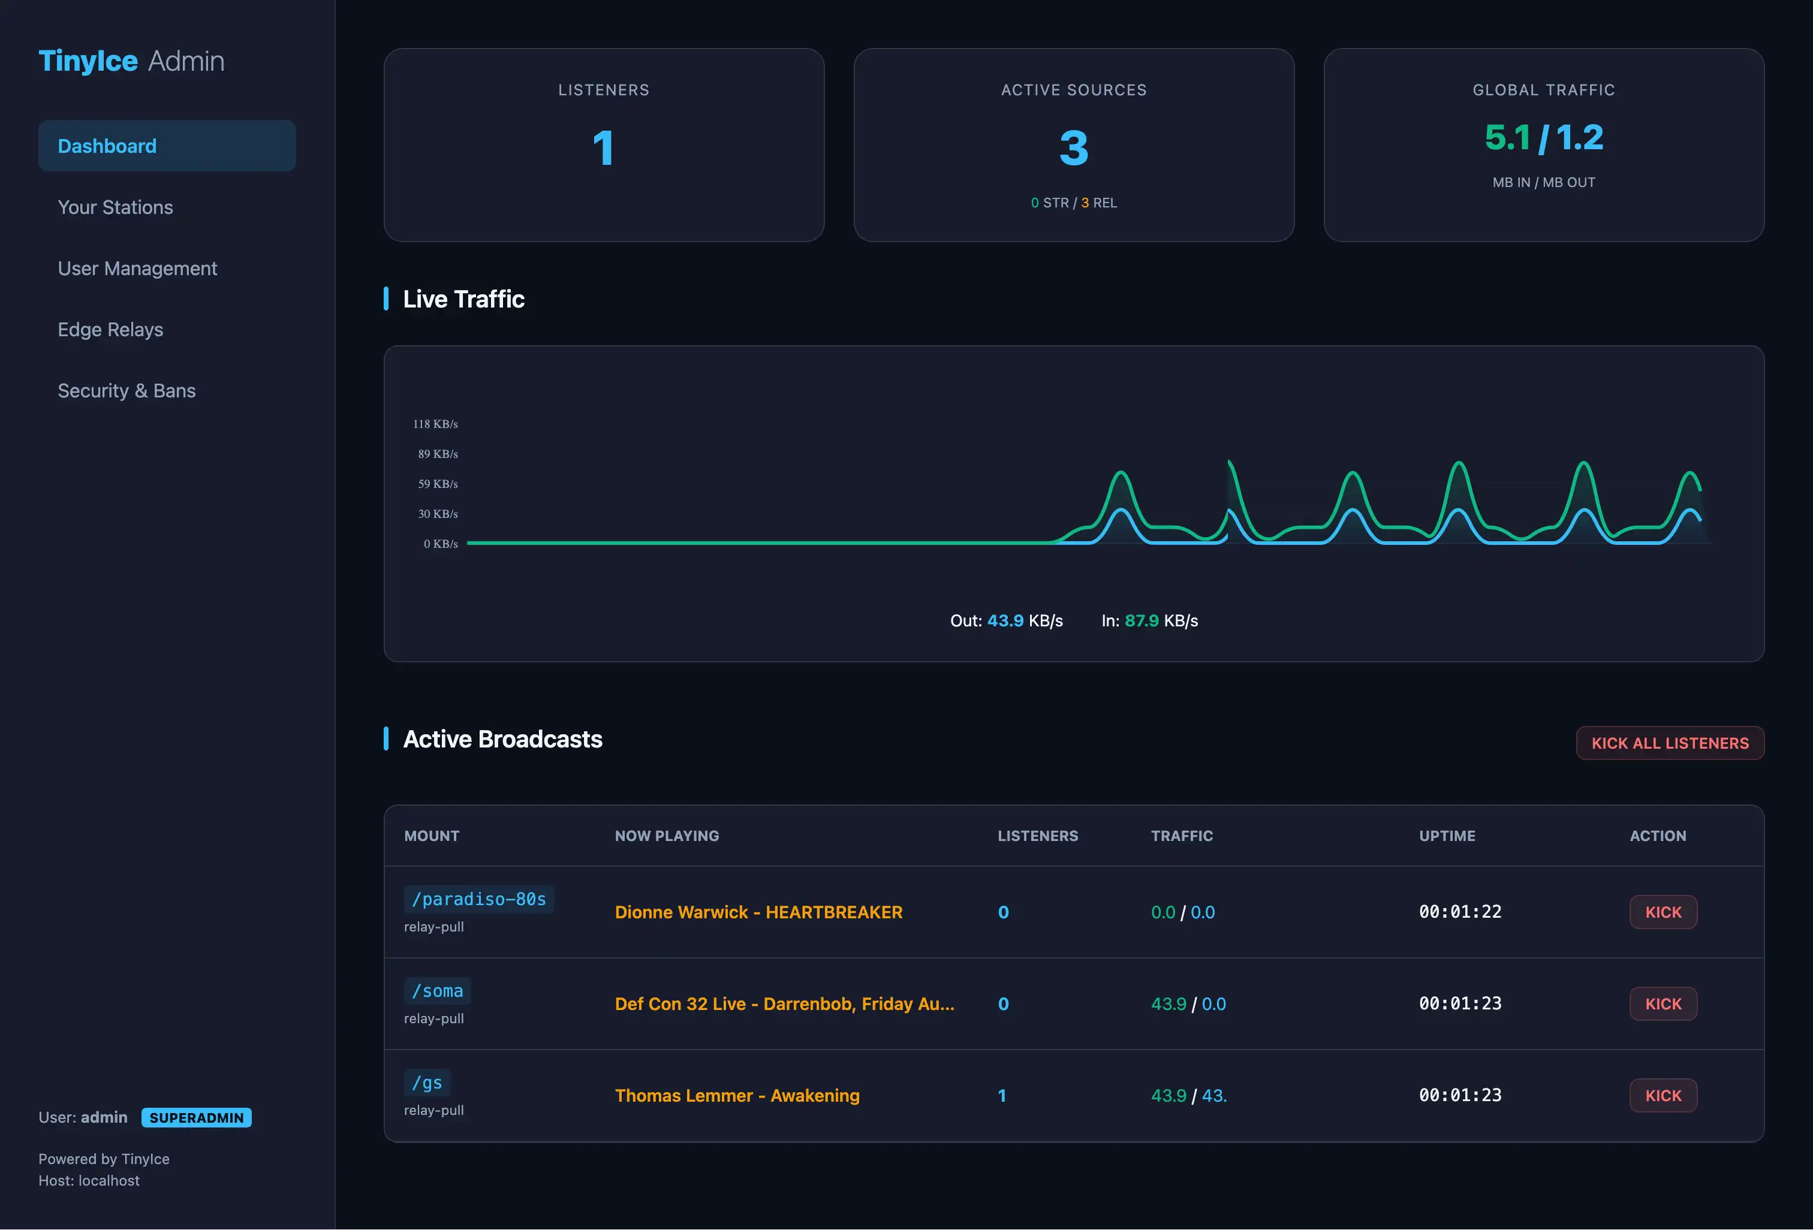Go to Your Stations page
1813x1230 pixels.
(116, 207)
